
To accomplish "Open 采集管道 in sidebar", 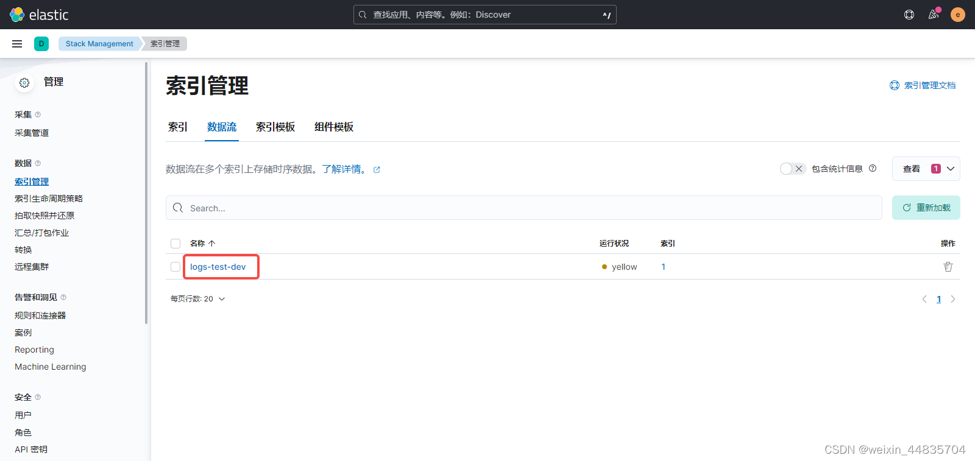I will [x=32, y=133].
